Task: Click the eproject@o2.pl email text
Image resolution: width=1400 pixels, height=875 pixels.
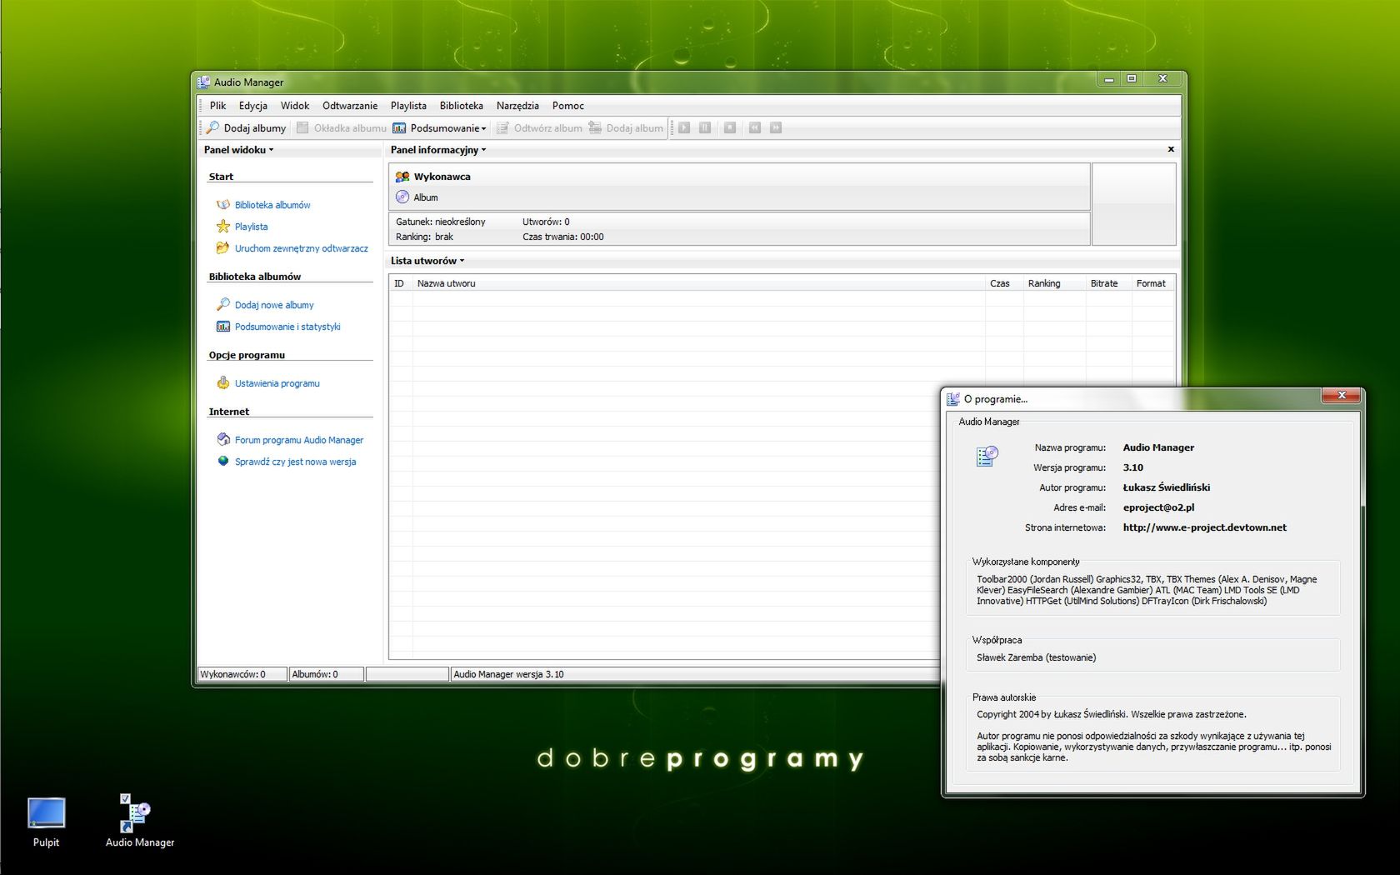Action: (x=1158, y=507)
